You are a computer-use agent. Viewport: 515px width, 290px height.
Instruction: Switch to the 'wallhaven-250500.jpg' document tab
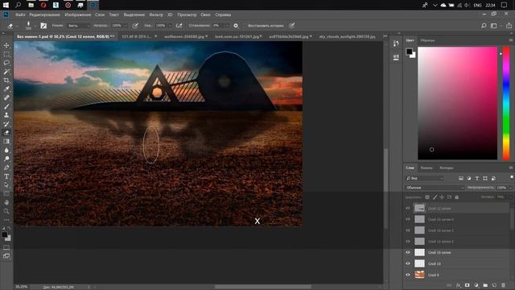[x=184, y=36]
